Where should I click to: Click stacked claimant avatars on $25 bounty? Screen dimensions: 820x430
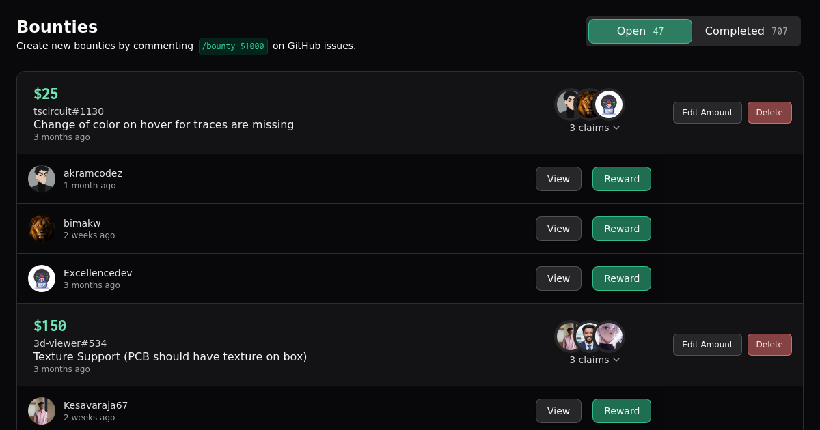click(589, 104)
